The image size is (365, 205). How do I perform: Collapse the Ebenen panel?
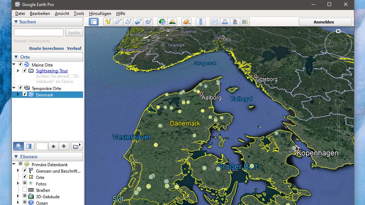click(16, 157)
